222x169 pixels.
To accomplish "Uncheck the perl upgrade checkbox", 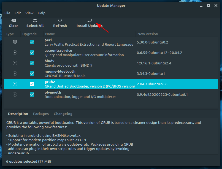I will coord(32,42).
